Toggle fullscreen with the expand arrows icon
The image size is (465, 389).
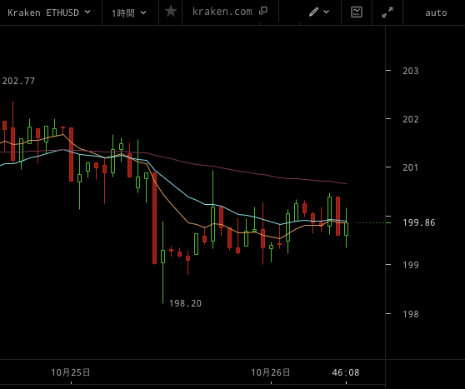coord(387,12)
